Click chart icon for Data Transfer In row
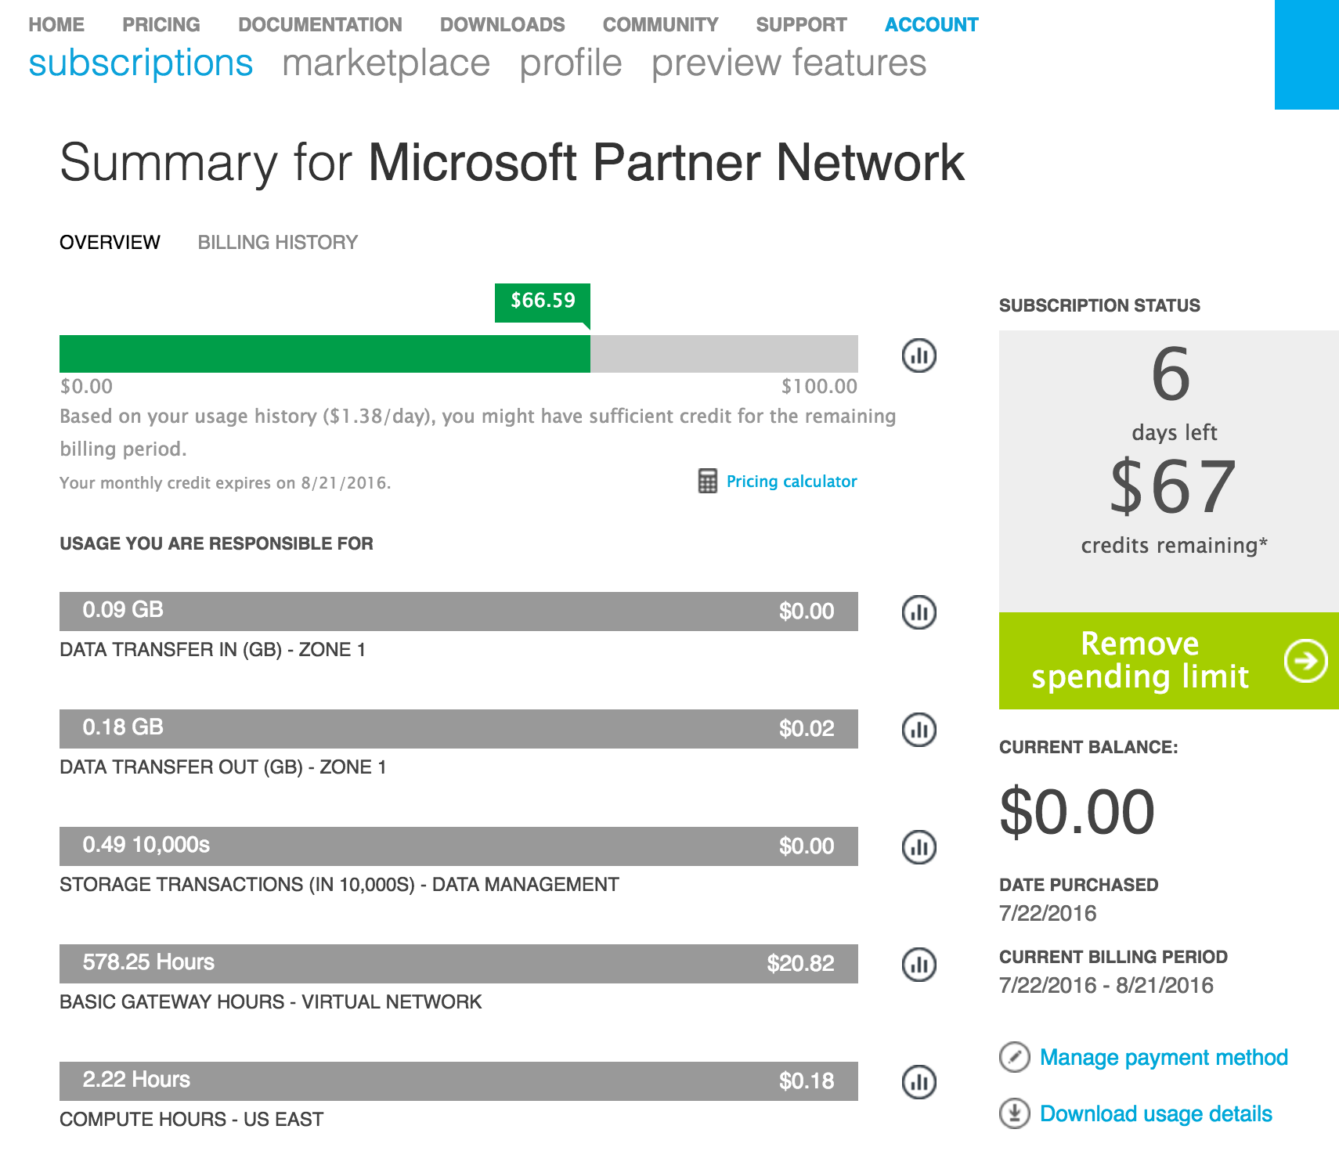Image resolution: width=1339 pixels, height=1151 pixels. [x=919, y=612]
